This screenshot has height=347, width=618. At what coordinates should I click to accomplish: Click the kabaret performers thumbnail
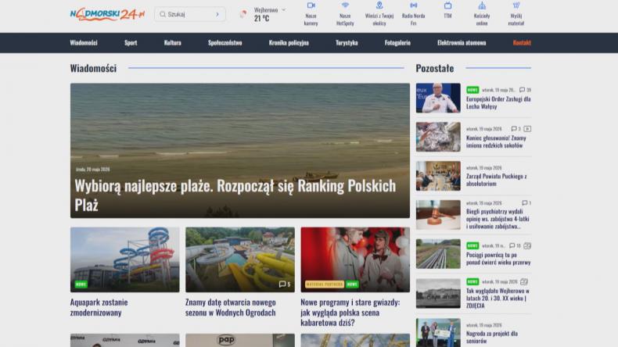pos(355,259)
